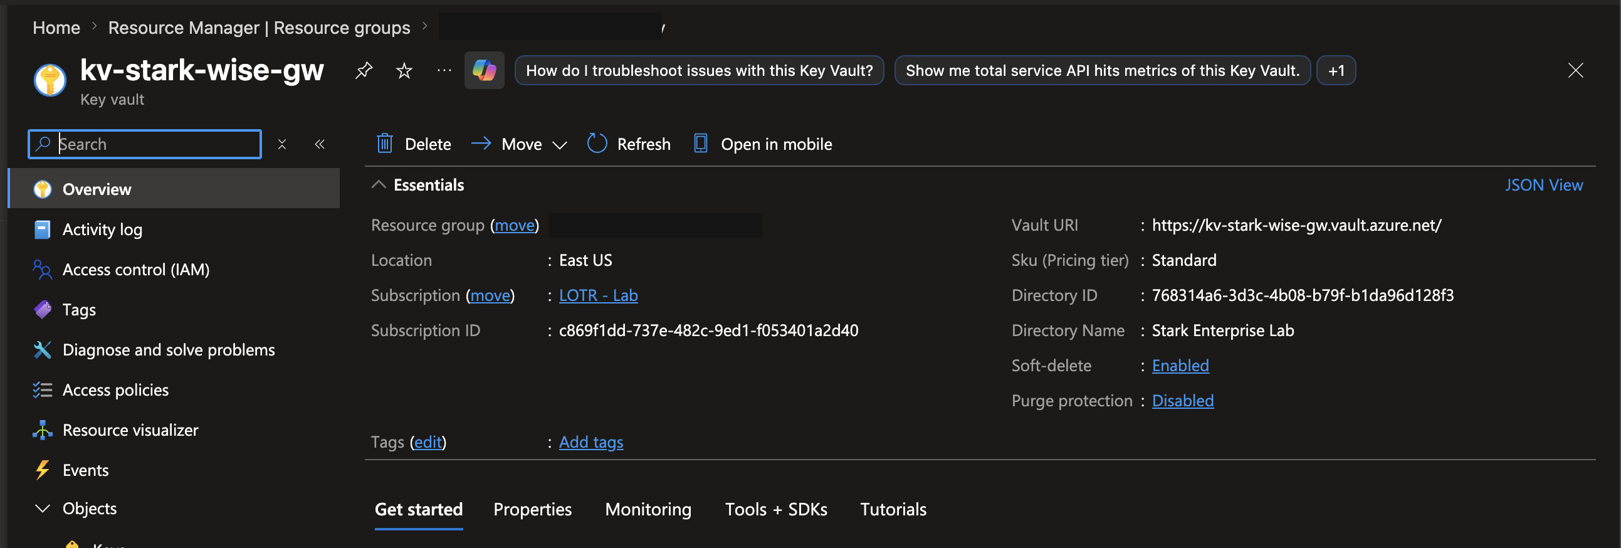Focus the sidebar Search field
This screenshot has width=1621, height=548.
(x=145, y=144)
